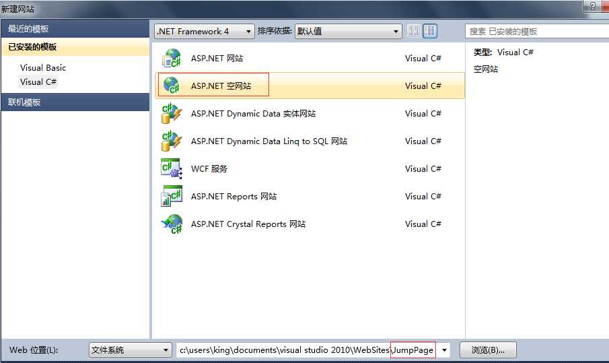Click the 空网站 description text
Screen dimensions: 609x363
485,69
